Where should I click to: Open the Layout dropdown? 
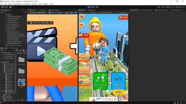point(180,7)
